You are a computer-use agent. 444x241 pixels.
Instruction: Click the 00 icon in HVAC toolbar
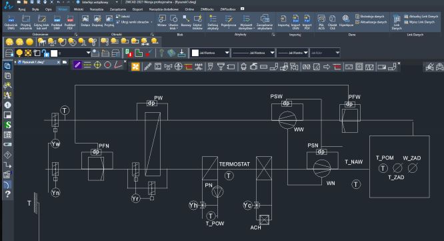click(306, 67)
